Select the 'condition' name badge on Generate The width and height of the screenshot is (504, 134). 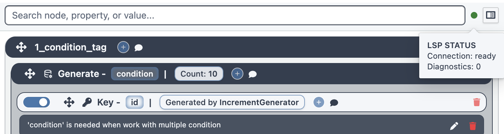point(135,74)
